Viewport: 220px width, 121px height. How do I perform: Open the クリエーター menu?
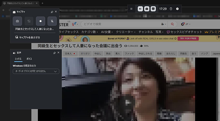point(126,32)
